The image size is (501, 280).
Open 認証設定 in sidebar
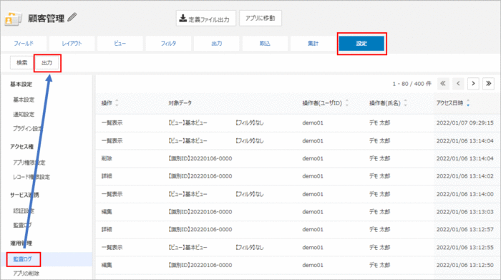[24, 211]
